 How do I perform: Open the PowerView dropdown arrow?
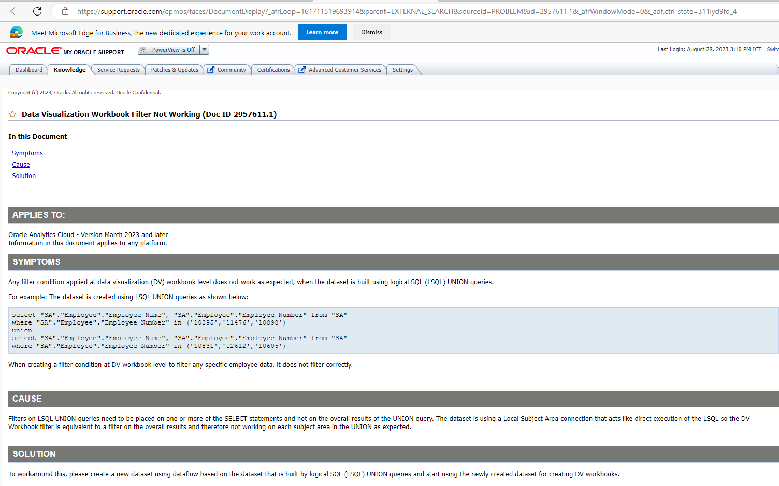tap(205, 50)
